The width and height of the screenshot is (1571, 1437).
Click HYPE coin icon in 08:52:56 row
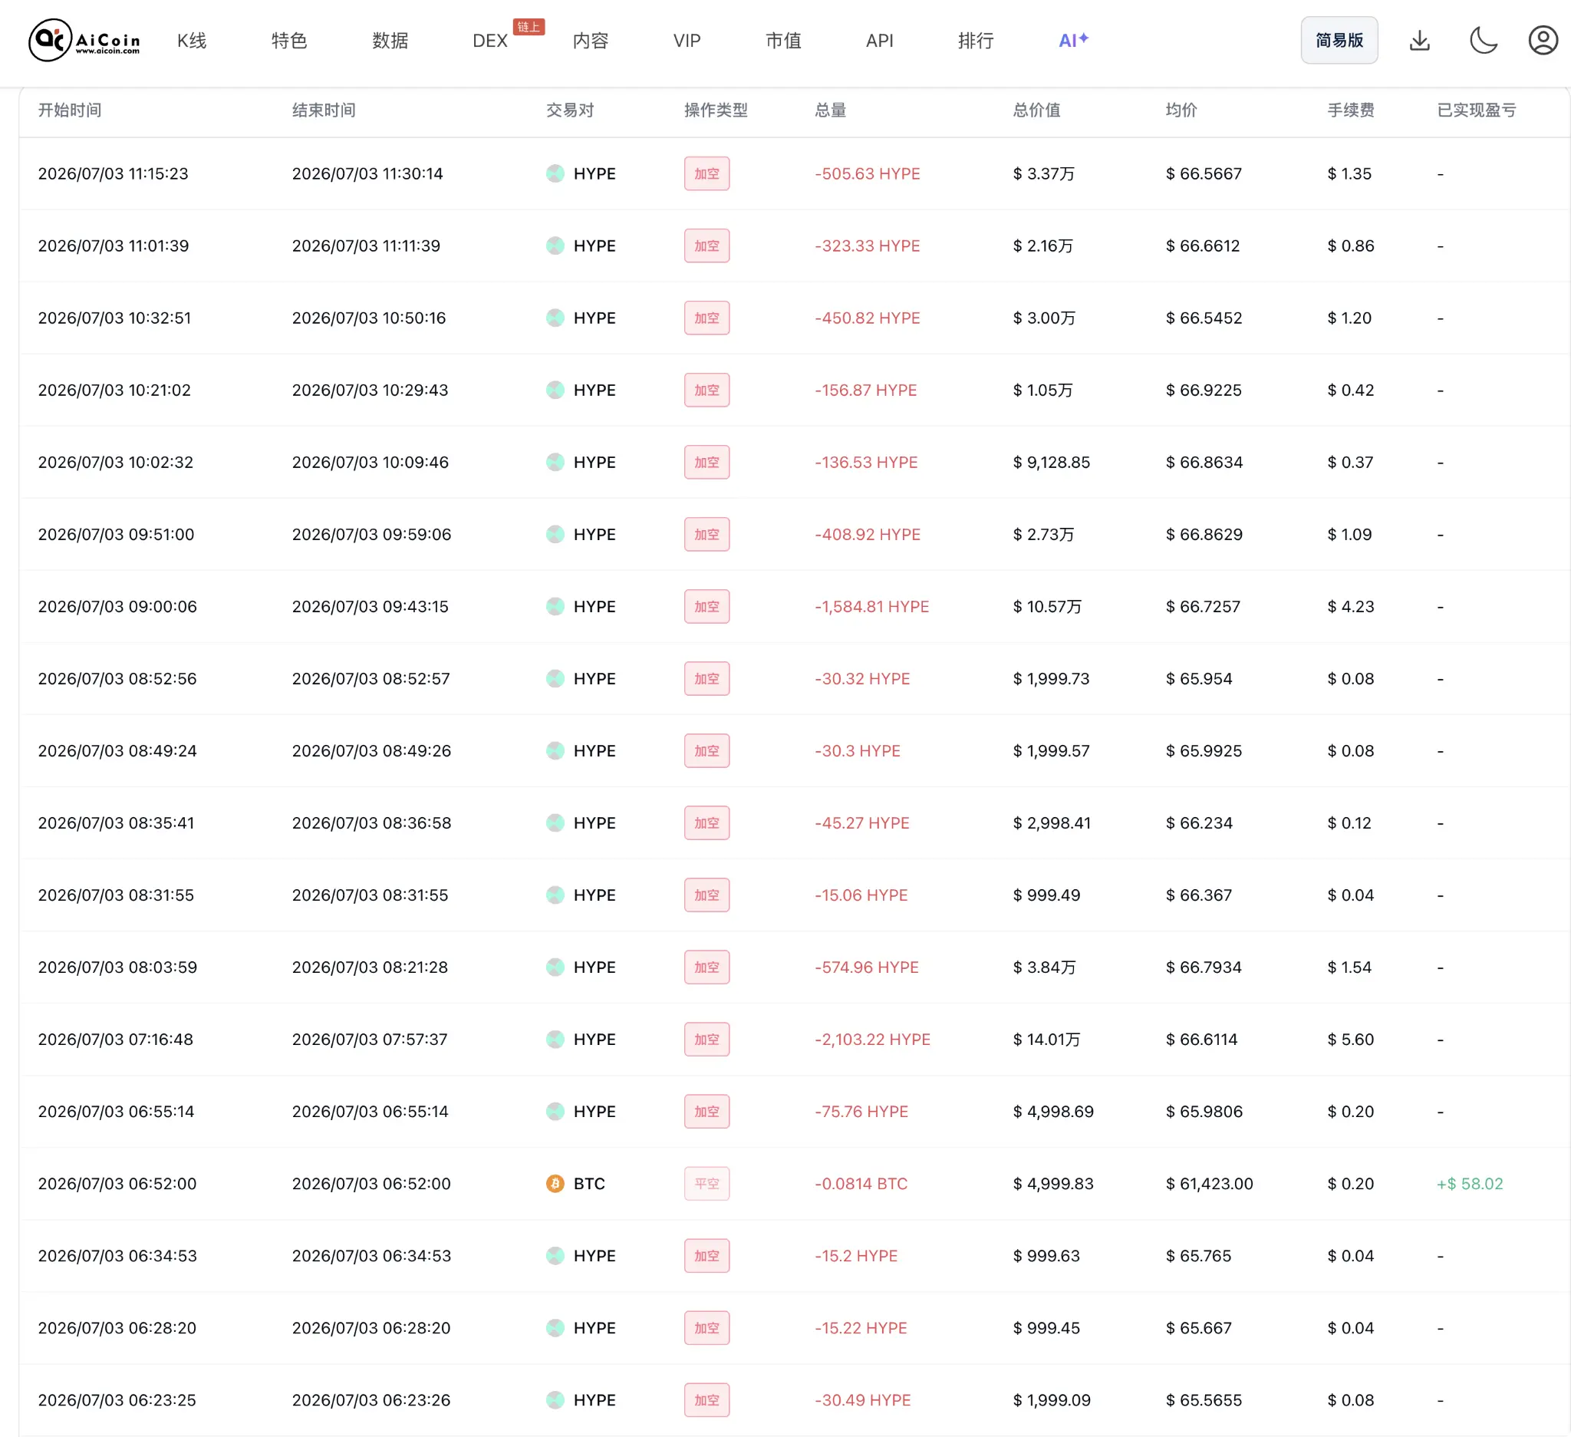tap(555, 678)
